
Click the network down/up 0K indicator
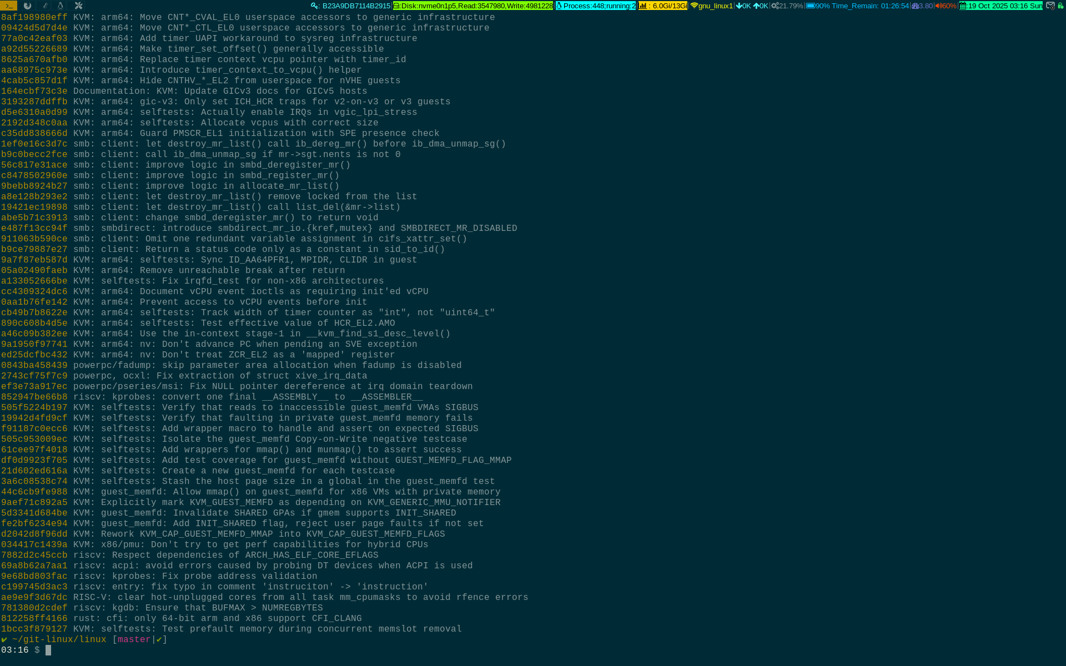pyautogui.click(x=752, y=6)
